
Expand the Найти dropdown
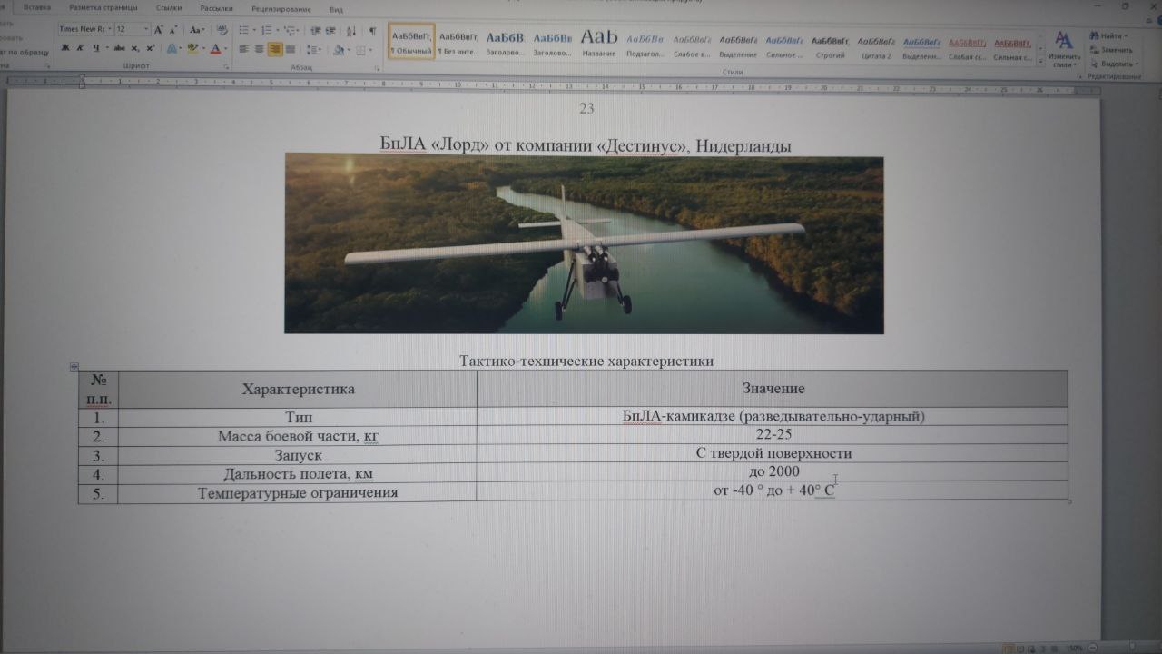tap(1127, 36)
